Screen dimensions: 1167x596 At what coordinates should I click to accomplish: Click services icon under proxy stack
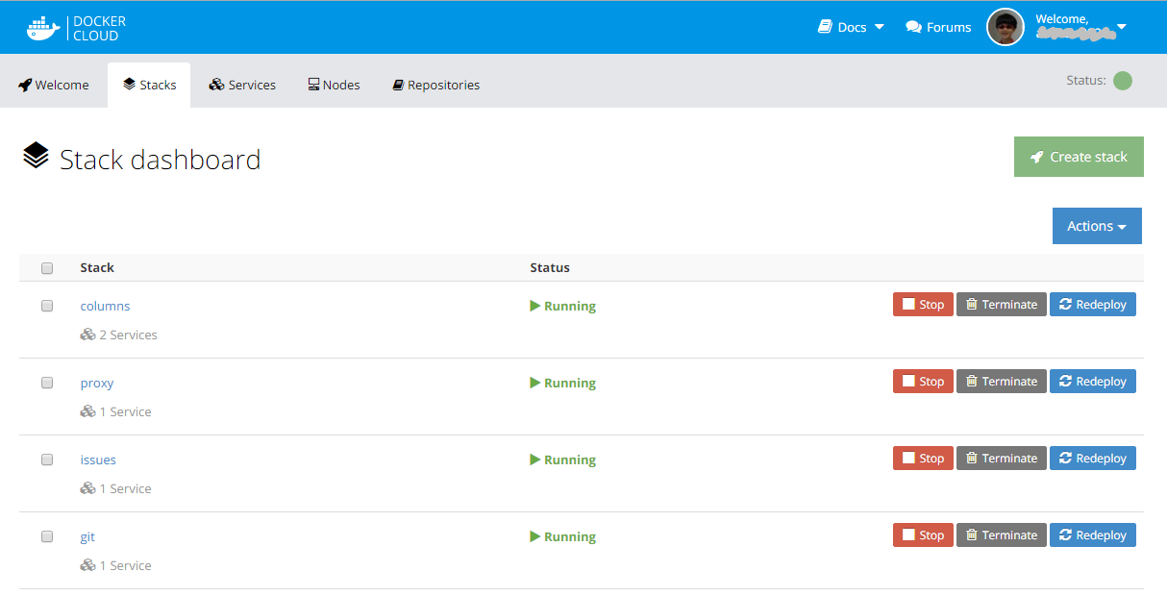tap(87, 411)
